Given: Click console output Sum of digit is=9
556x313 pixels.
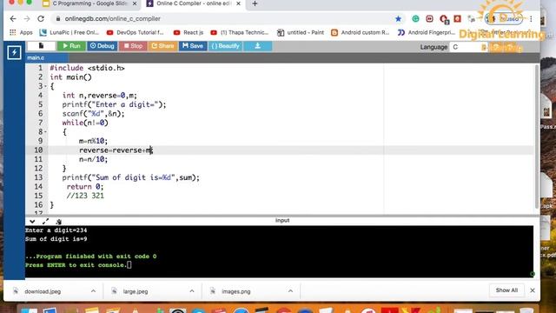Looking at the screenshot, I should (x=56, y=239).
